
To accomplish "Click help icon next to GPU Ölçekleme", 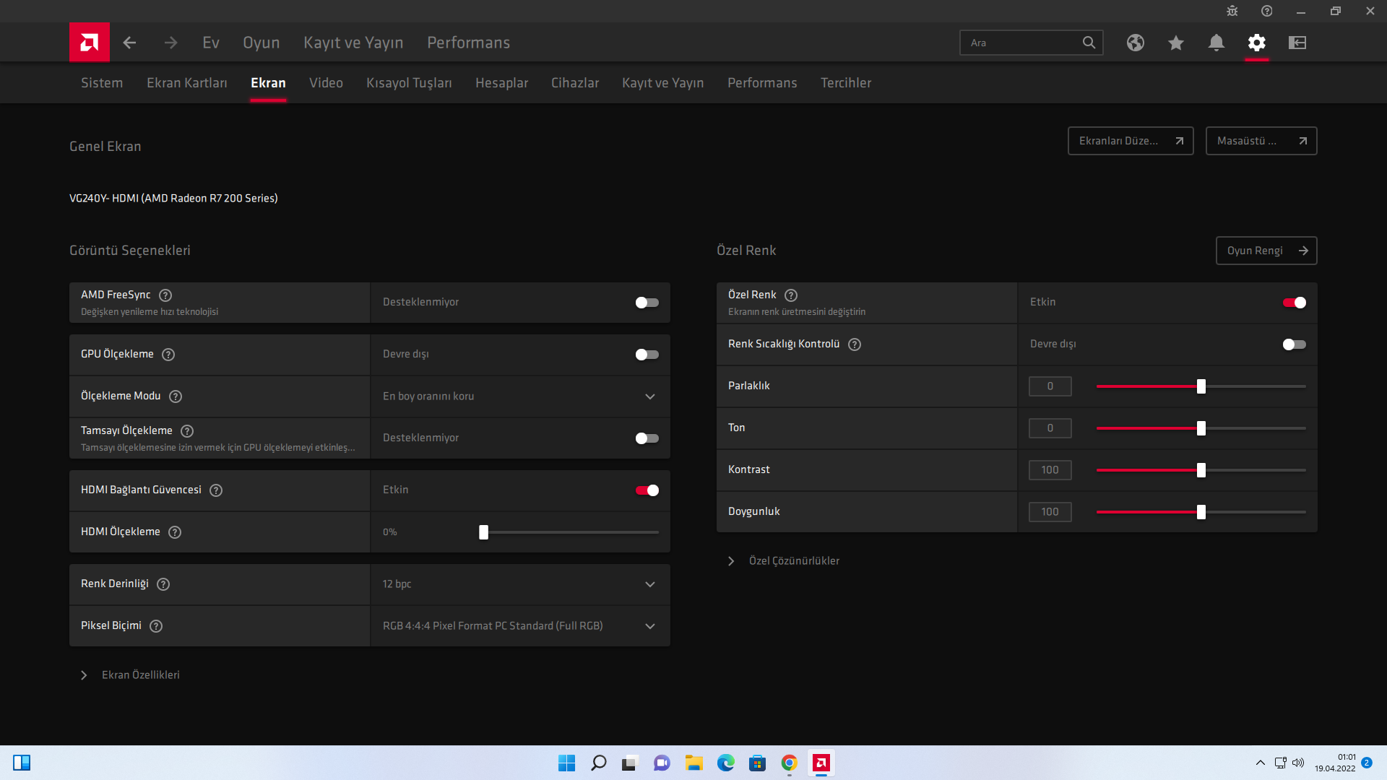I will [x=168, y=355].
